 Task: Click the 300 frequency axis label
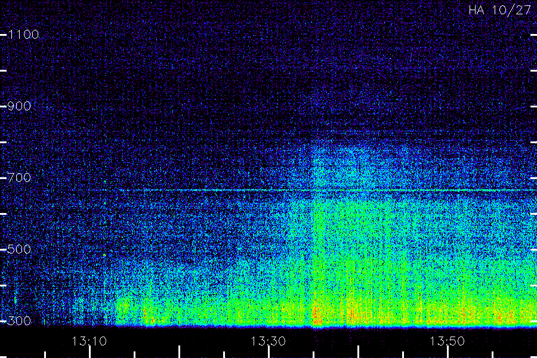click(x=19, y=321)
